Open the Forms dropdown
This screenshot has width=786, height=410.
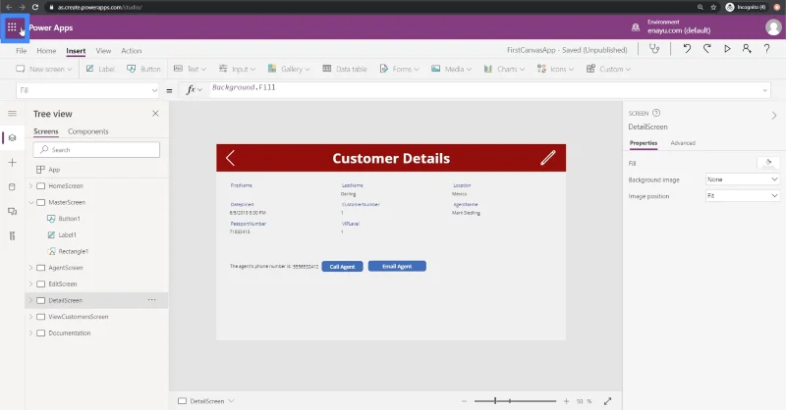pos(400,69)
